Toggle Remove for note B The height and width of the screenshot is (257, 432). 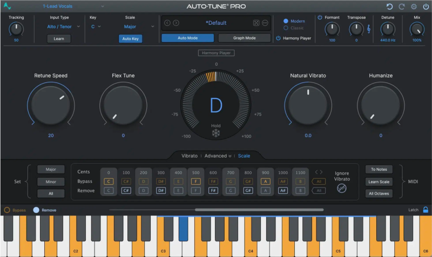tap(300, 191)
